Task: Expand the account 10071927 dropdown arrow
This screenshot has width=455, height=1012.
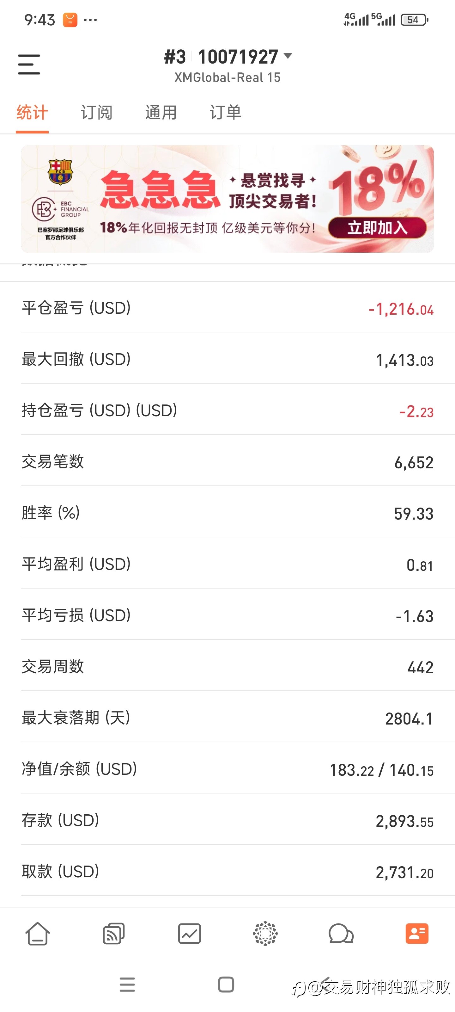Action: (x=288, y=56)
